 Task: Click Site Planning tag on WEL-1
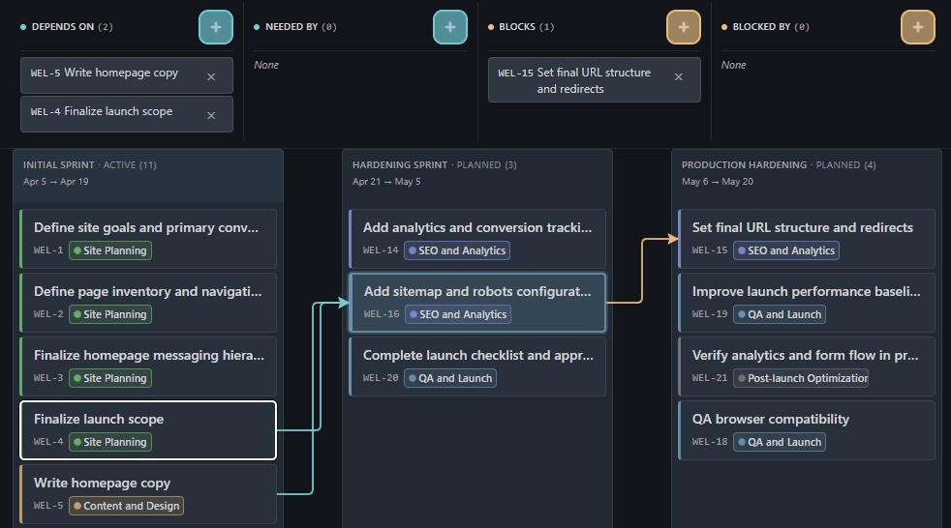point(110,250)
